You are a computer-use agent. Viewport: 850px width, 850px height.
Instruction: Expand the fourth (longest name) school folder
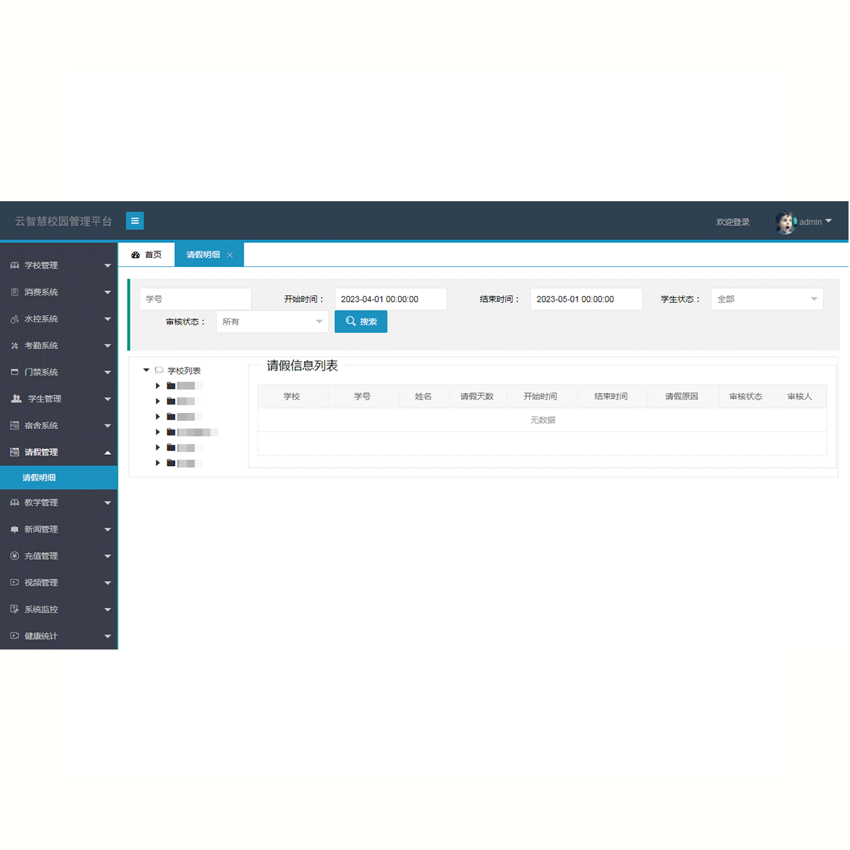coord(157,432)
